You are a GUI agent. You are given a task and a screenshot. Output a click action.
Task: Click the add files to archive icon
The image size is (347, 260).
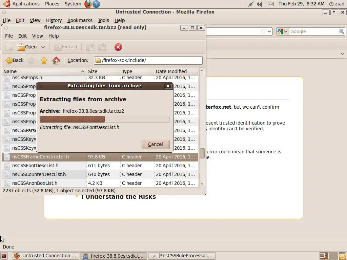(x=90, y=47)
